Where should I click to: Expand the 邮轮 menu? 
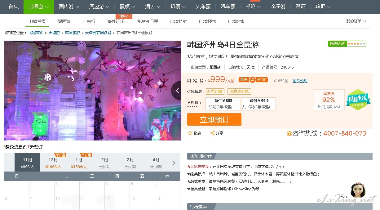(253, 7)
